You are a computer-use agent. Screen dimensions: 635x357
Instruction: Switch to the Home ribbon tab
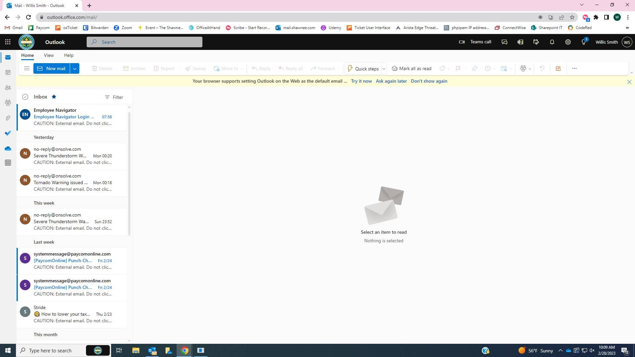[27, 55]
